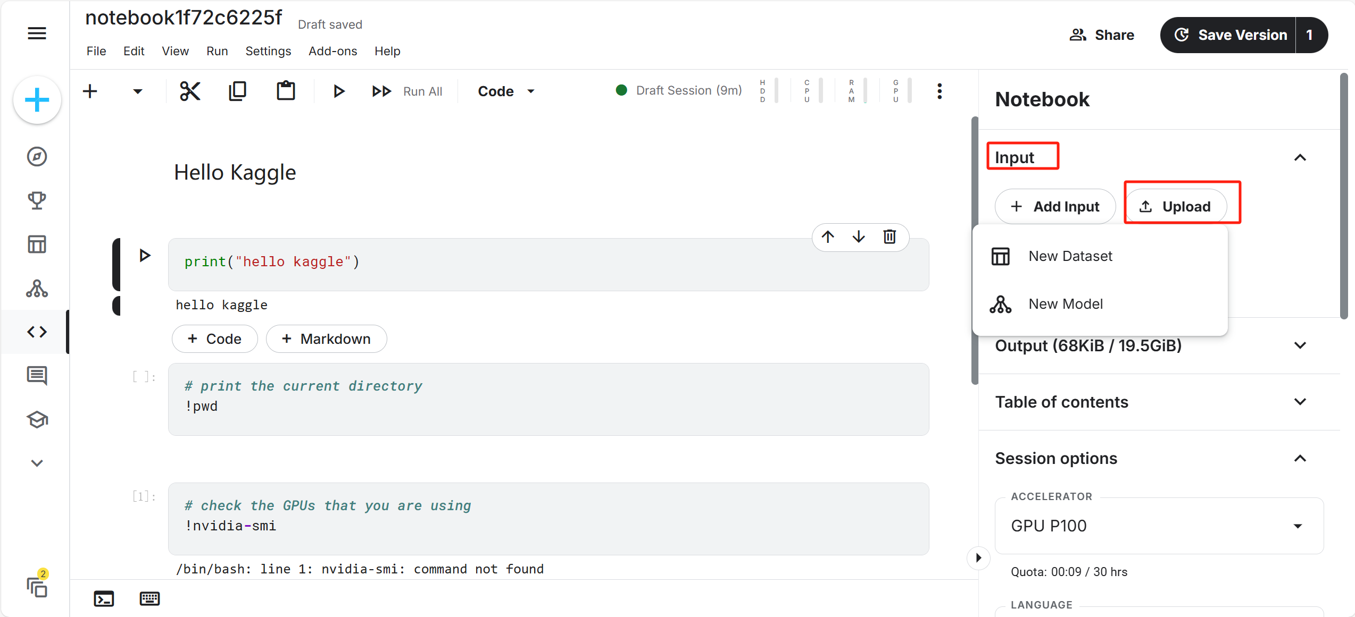The height and width of the screenshot is (617, 1355).
Task: Click the paste cell clipboard icon
Action: tap(286, 91)
